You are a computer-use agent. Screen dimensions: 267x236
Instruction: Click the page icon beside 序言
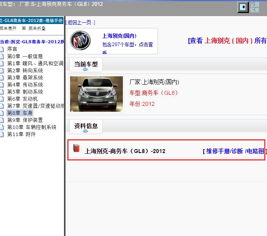coord(2,49)
